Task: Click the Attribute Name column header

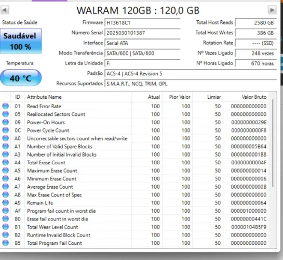Action: pos(78,97)
